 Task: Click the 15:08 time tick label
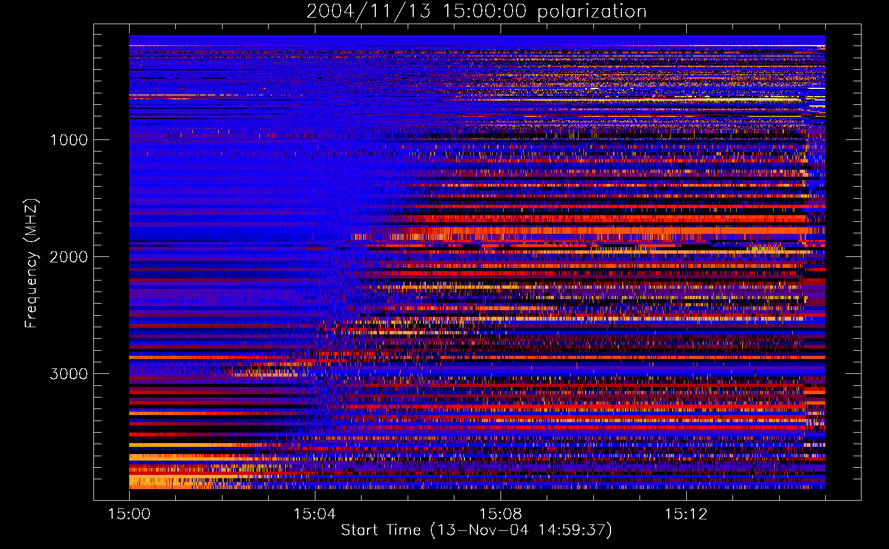click(501, 514)
